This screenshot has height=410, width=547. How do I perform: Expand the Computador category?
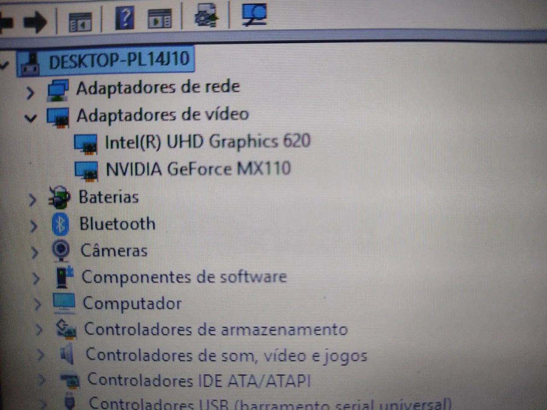coord(38,305)
